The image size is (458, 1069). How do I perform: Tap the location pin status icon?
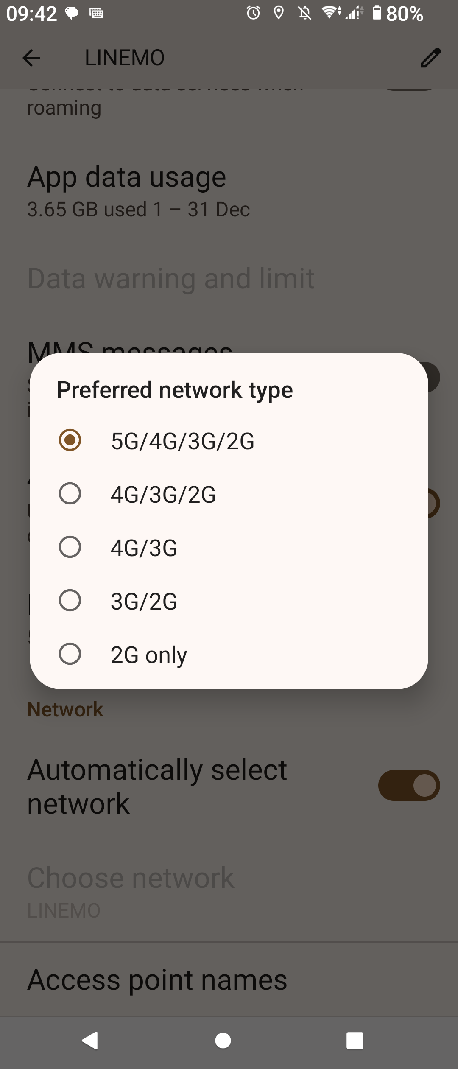coord(279,13)
